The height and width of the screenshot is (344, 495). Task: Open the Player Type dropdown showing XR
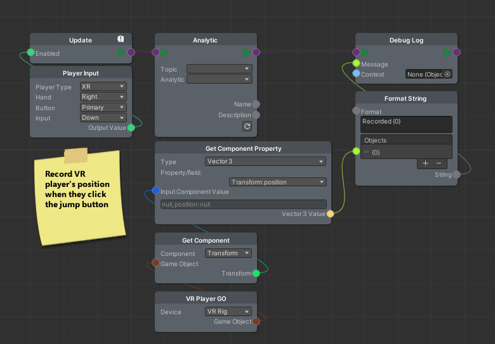[x=103, y=86]
